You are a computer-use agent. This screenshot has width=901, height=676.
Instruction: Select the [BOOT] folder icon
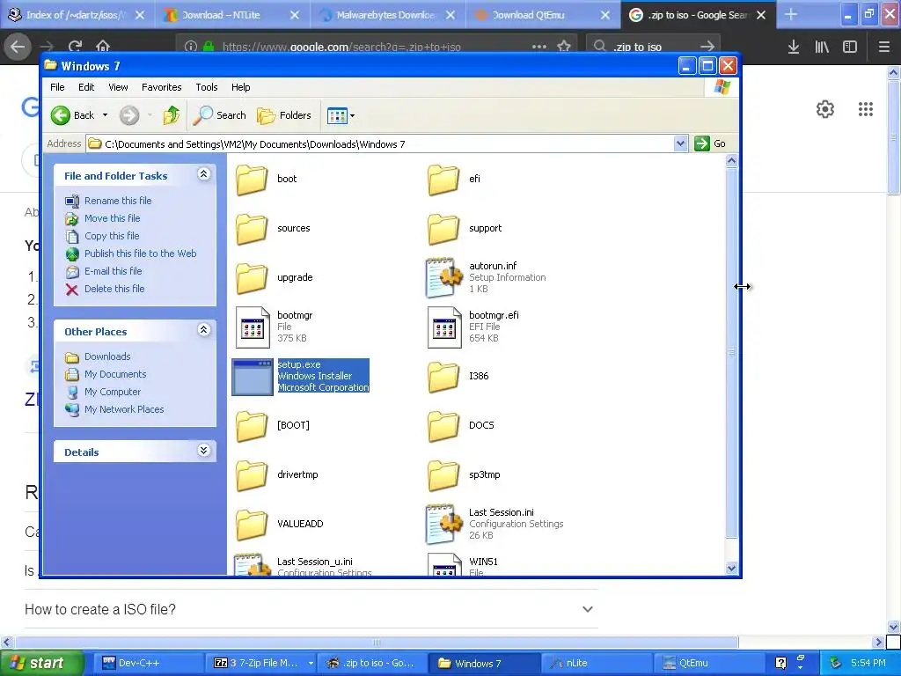tap(252, 426)
